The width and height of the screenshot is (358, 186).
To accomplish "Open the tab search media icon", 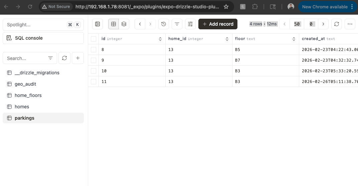I will (273, 7).
